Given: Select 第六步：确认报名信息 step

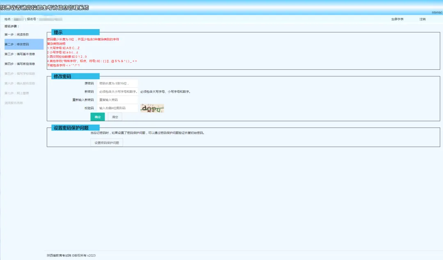Looking at the screenshot, I should click(x=20, y=84).
